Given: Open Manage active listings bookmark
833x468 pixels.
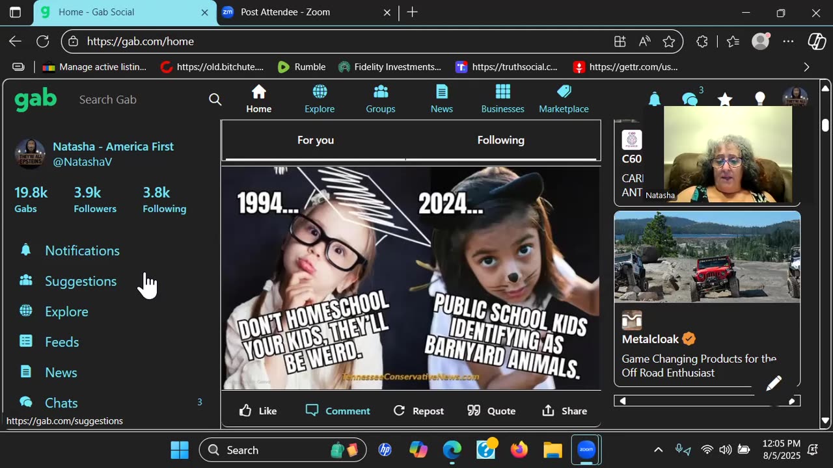Looking at the screenshot, I should [x=94, y=67].
